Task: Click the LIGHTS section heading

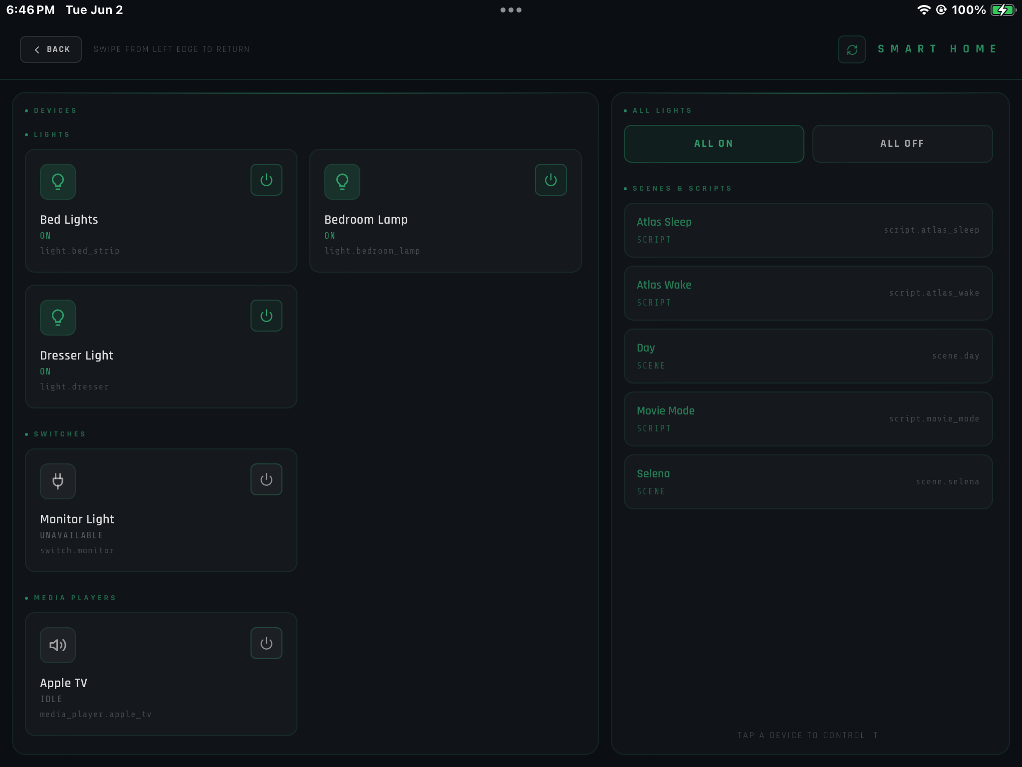Action: coord(51,135)
